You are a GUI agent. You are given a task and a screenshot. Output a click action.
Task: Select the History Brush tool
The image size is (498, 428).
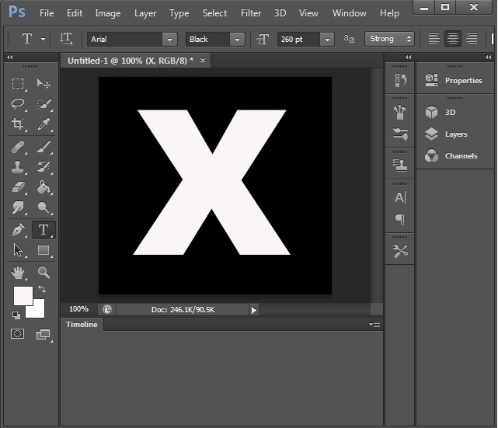(44, 167)
